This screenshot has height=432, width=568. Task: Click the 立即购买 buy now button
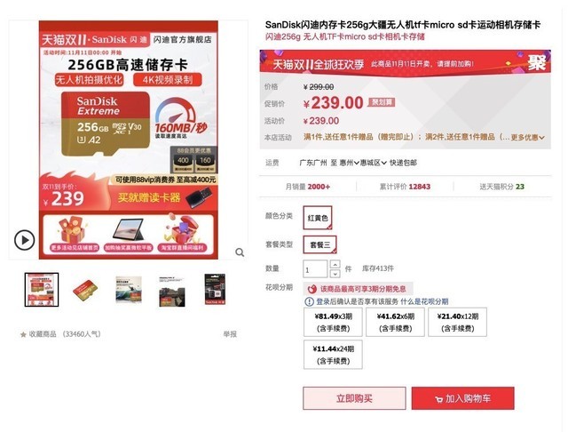point(354,398)
